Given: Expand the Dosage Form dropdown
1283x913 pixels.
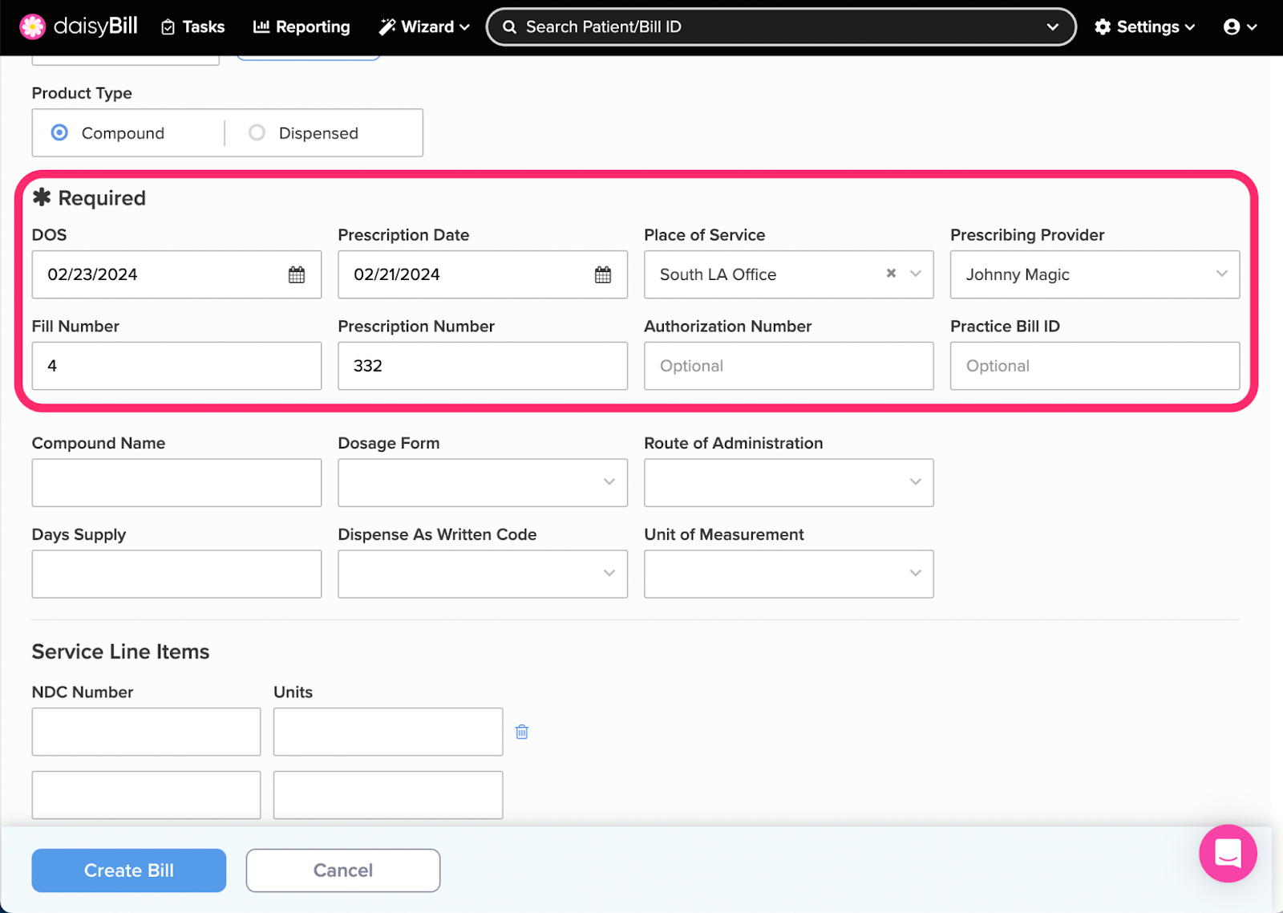Looking at the screenshot, I should [608, 482].
